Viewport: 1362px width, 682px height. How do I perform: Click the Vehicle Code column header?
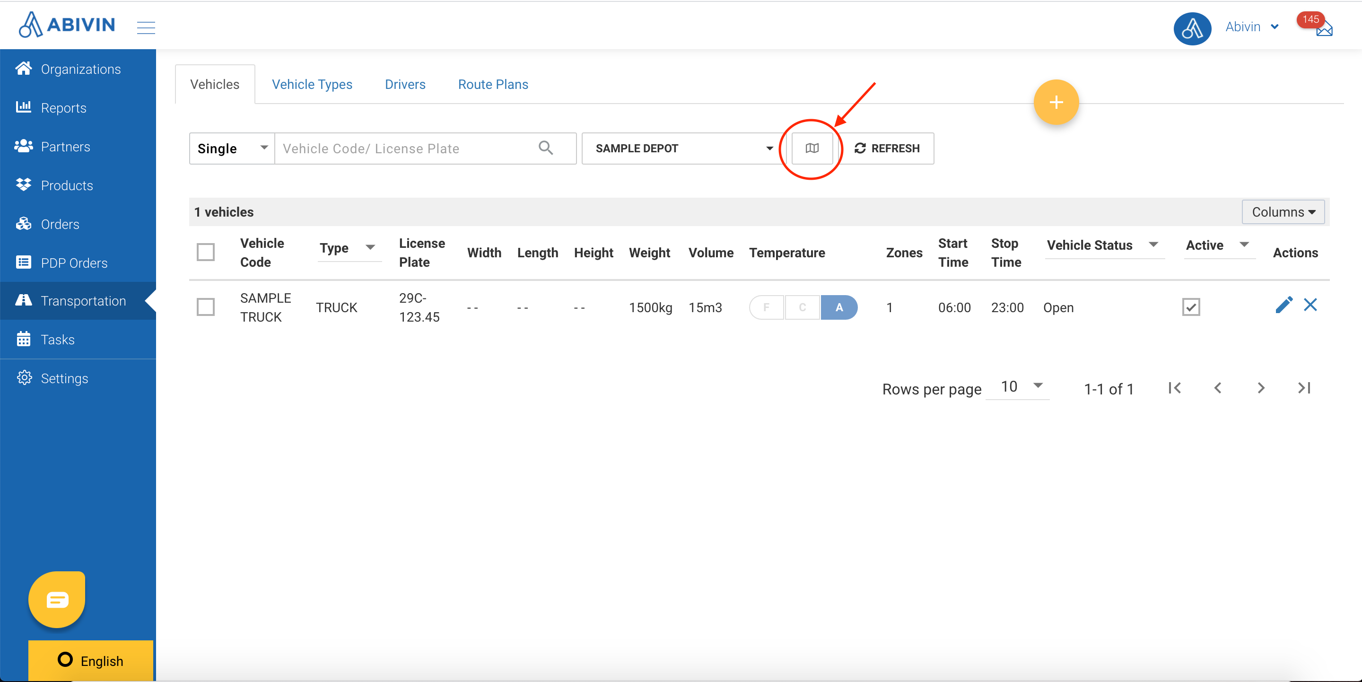[x=262, y=253]
